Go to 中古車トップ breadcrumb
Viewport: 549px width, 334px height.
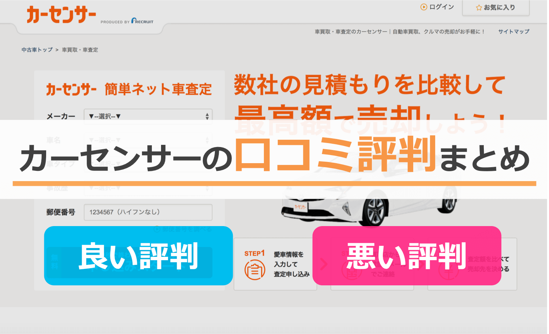37,50
